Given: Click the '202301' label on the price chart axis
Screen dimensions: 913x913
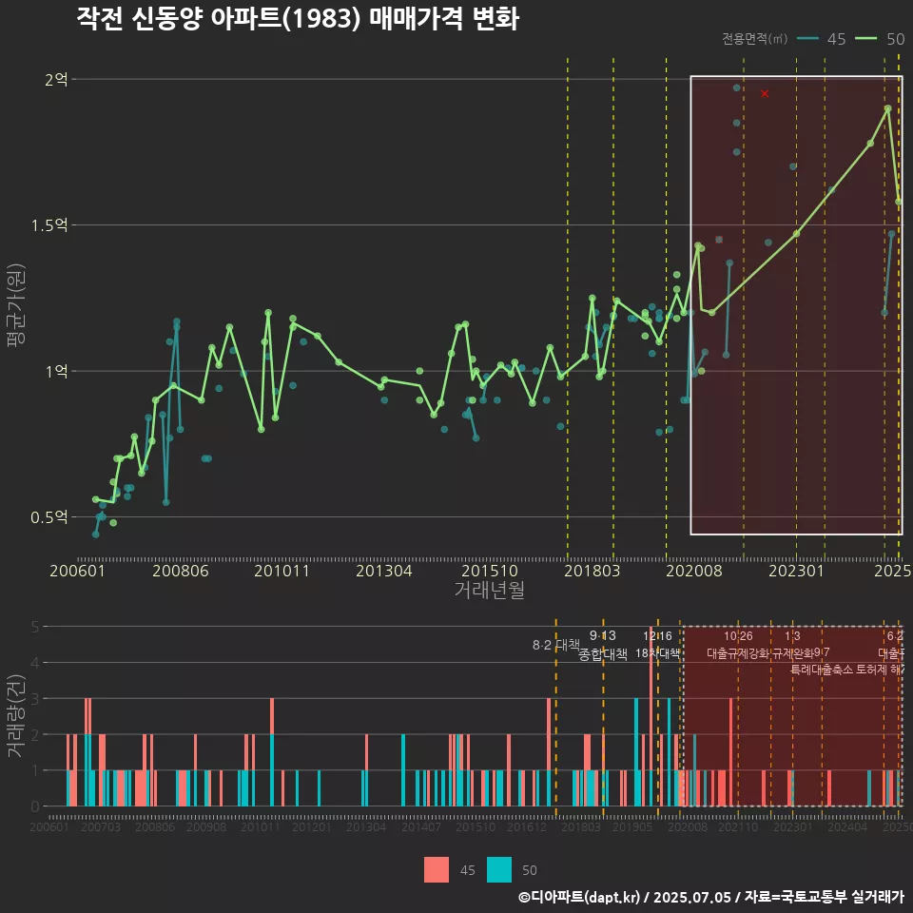Looking at the screenshot, I should click(x=797, y=571).
